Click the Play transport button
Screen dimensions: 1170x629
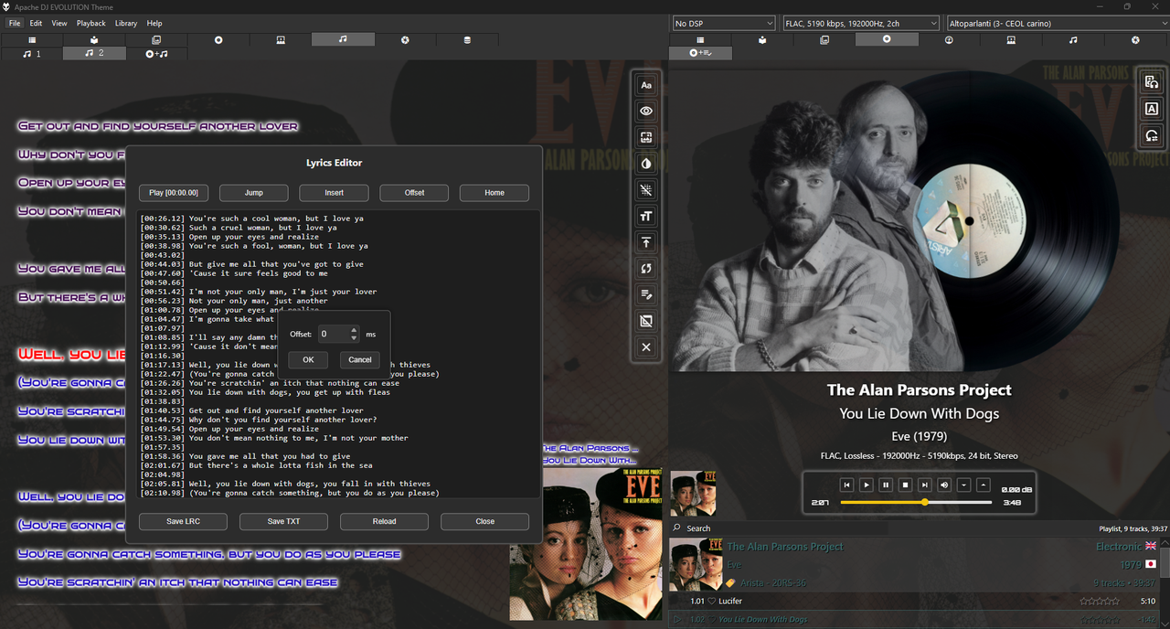tap(867, 485)
